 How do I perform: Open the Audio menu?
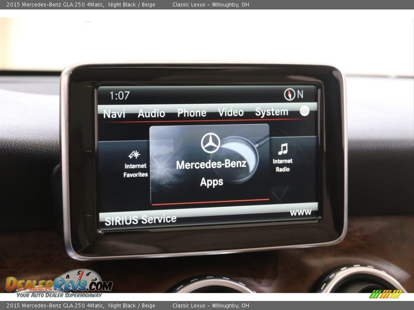click(x=151, y=114)
